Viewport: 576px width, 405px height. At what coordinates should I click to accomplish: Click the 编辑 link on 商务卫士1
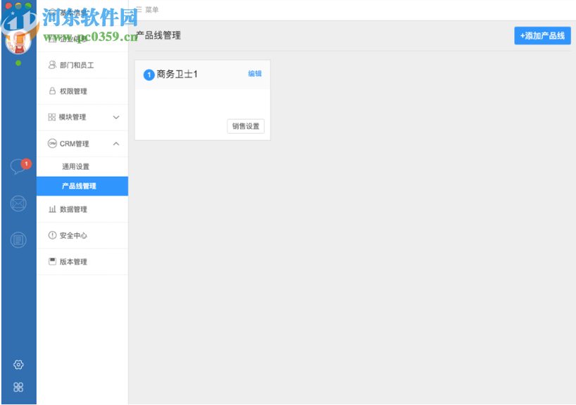(x=255, y=73)
